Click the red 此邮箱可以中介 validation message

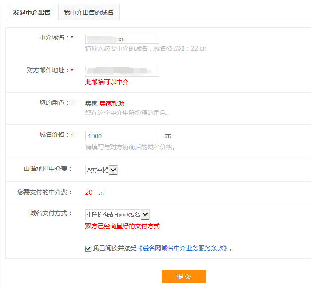point(107,82)
